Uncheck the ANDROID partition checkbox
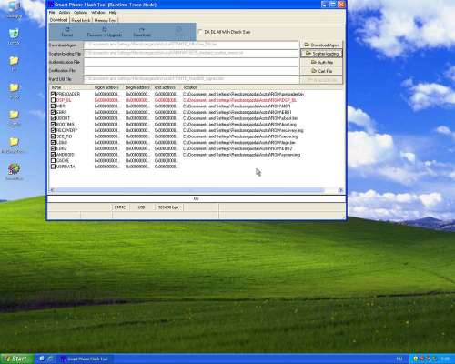 click(x=53, y=155)
